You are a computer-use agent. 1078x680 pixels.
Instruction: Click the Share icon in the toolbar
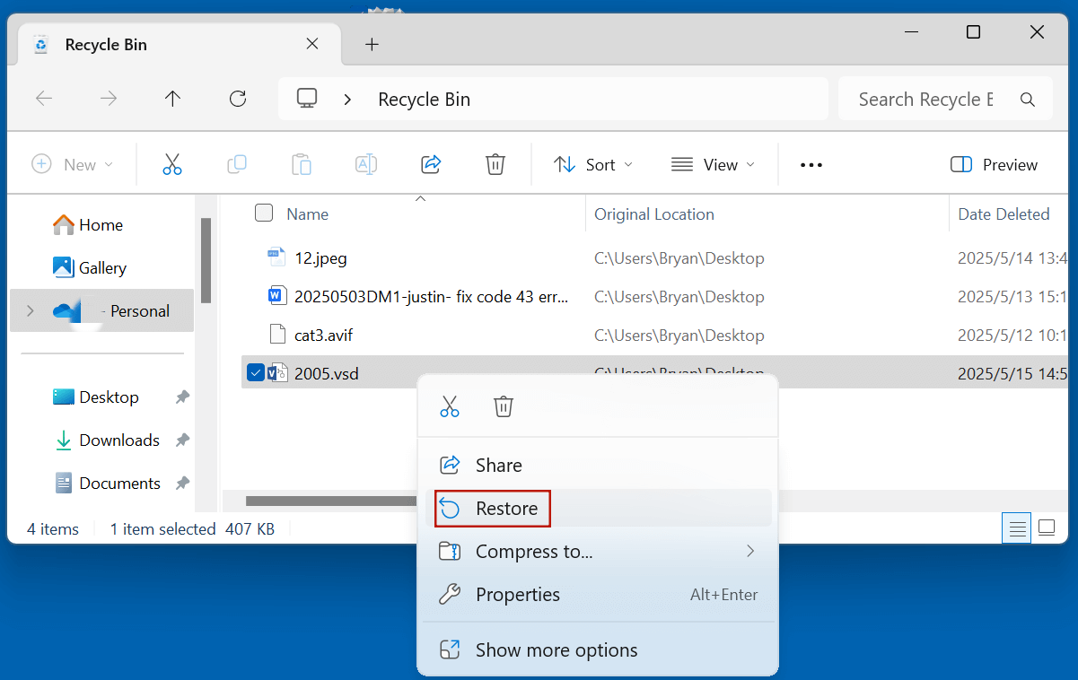[430, 164]
